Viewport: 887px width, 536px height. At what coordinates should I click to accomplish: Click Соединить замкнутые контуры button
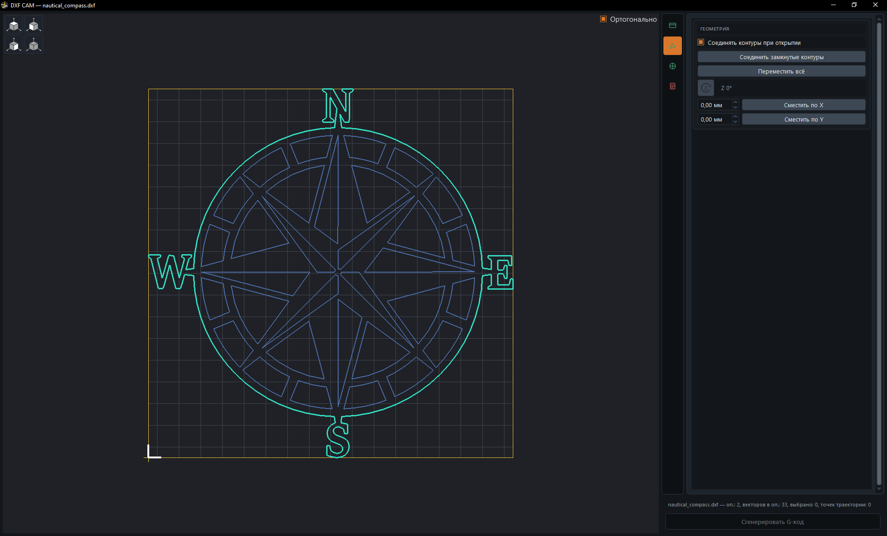(781, 57)
